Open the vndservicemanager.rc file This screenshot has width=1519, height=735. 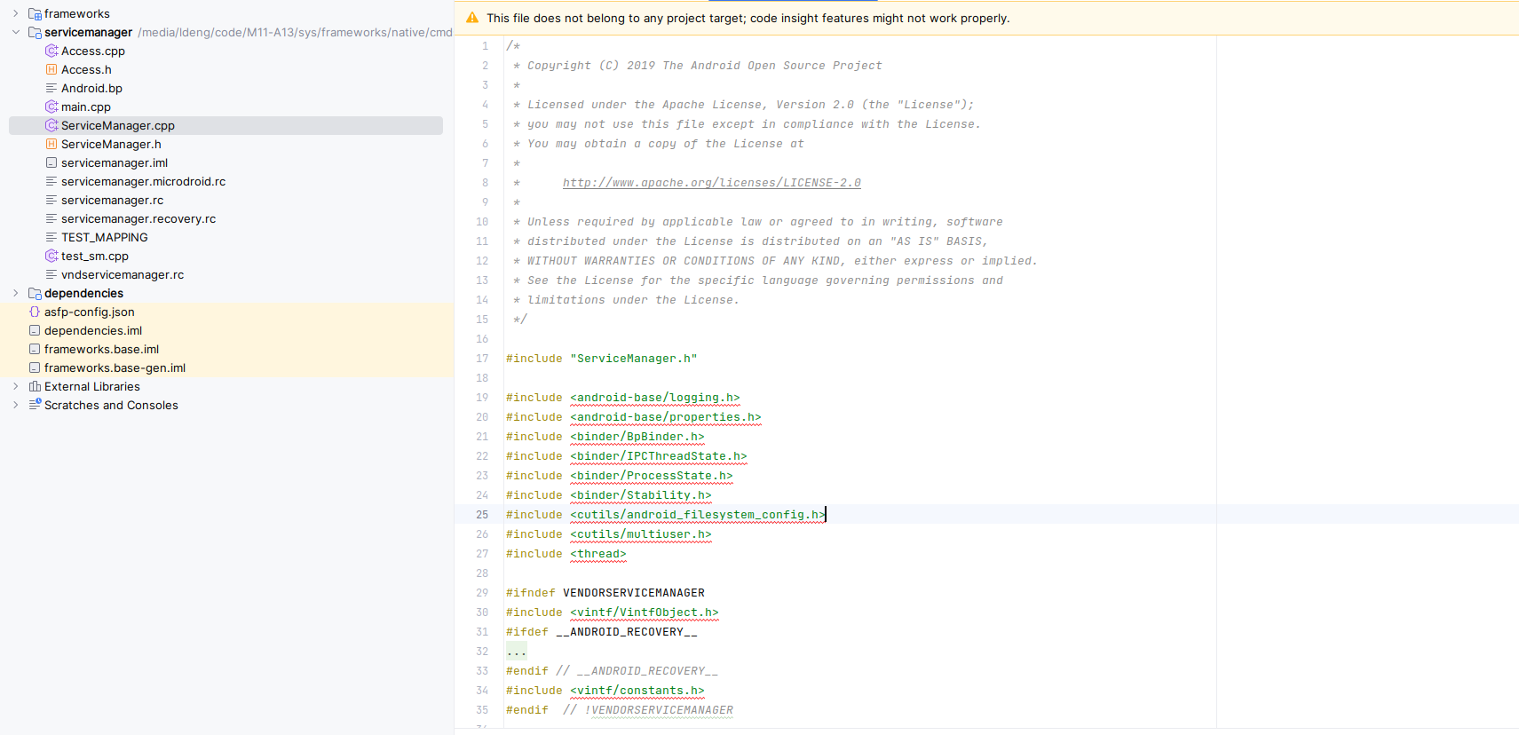(x=123, y=274)
